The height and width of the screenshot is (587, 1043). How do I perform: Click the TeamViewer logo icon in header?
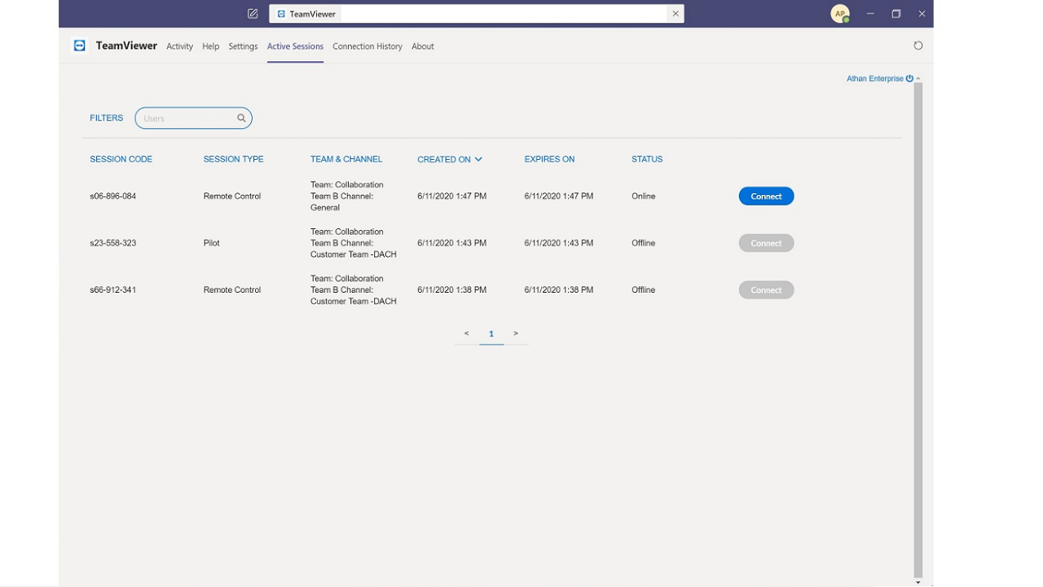[80, 46]
